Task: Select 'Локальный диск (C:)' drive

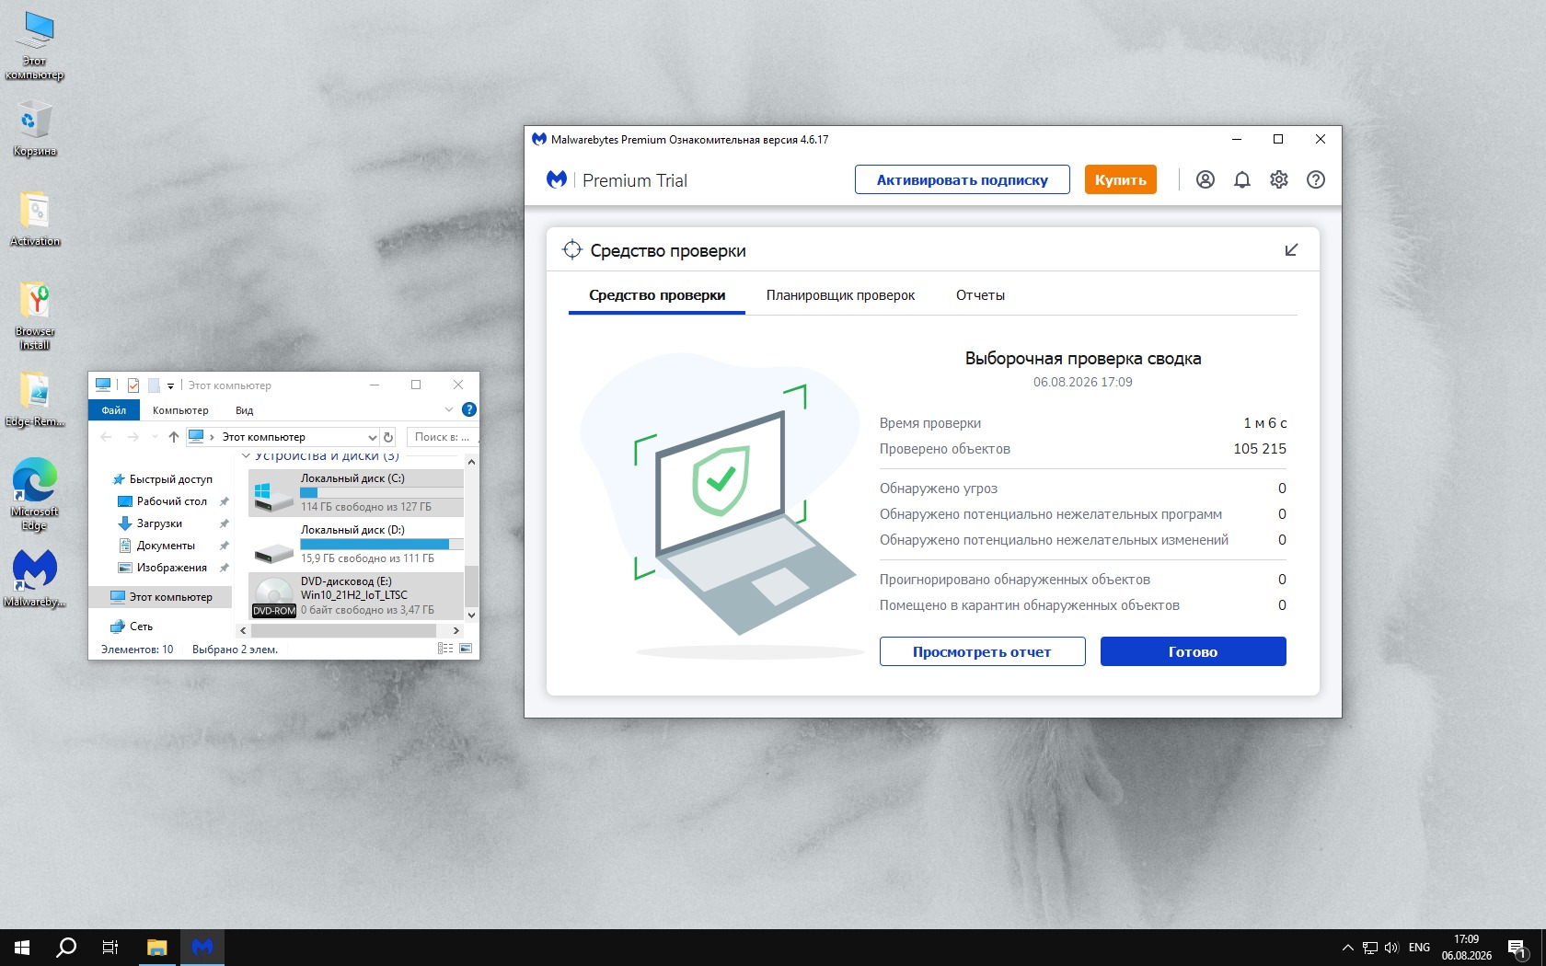Action: pyautogui.click(x=356, y=493)
